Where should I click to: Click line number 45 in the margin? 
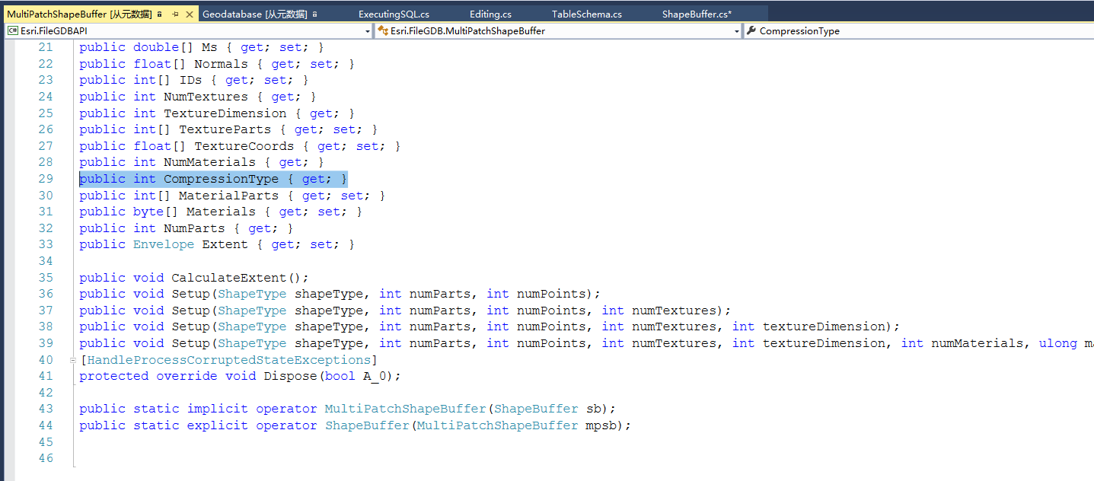pos(46,442)
